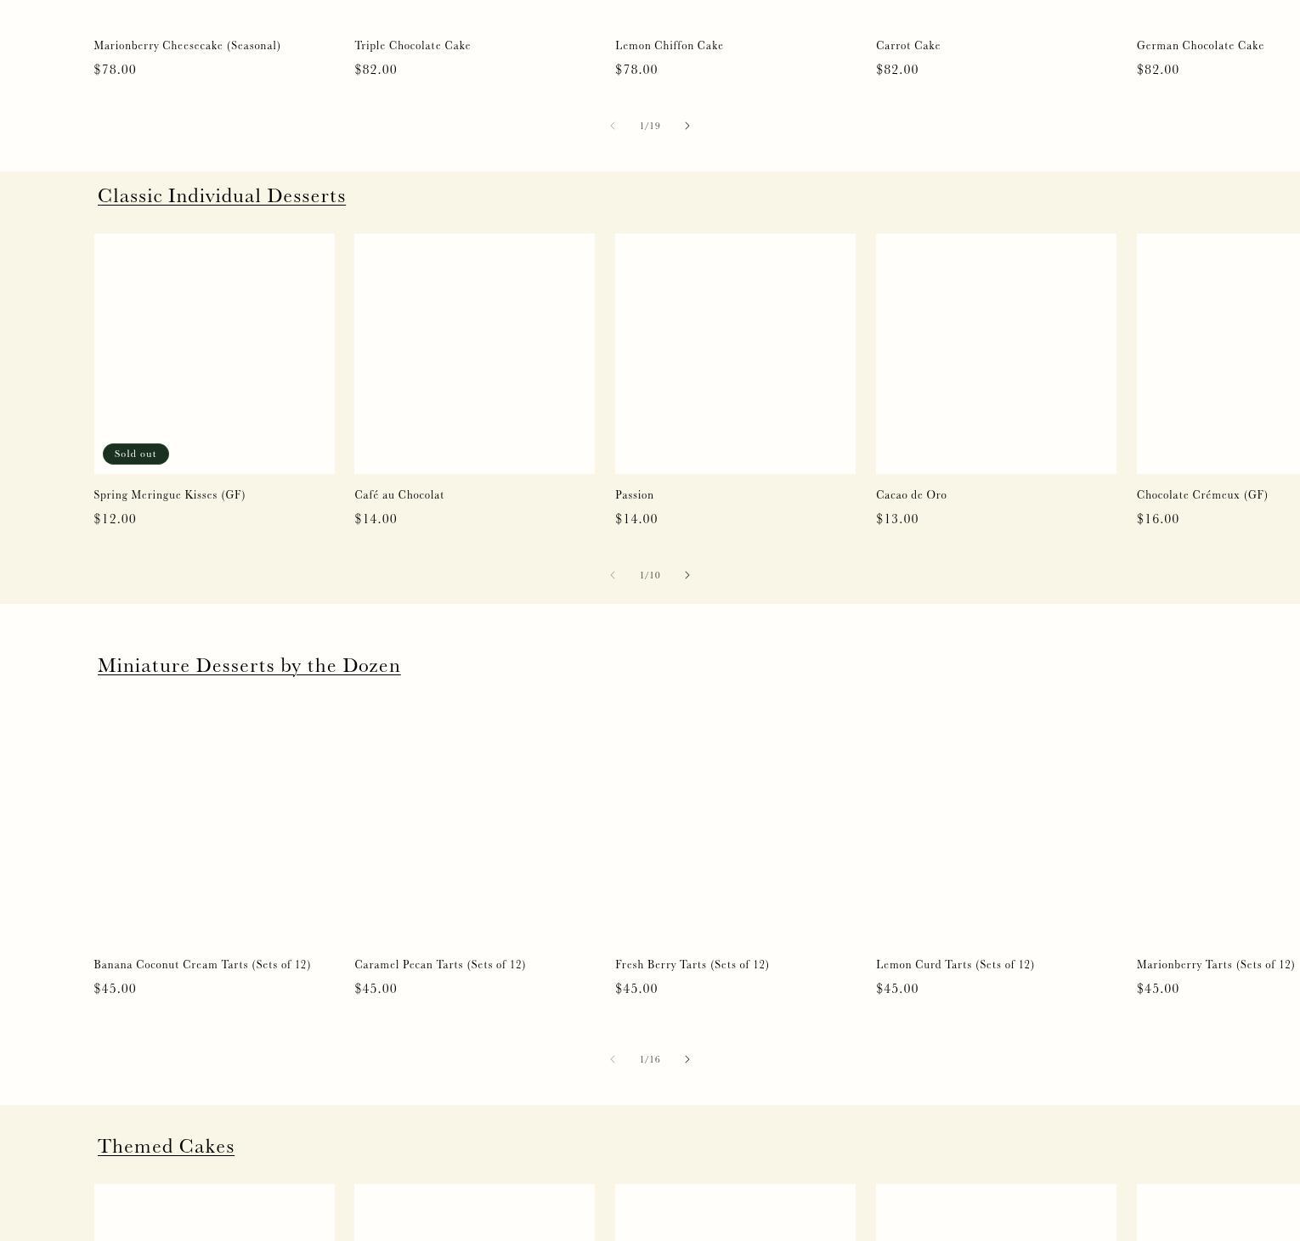The height and width of the screenshot is (1241, 1300).
Task: Click the next arrow beside the 1/19 counter
Action: [x=687, y=126]
